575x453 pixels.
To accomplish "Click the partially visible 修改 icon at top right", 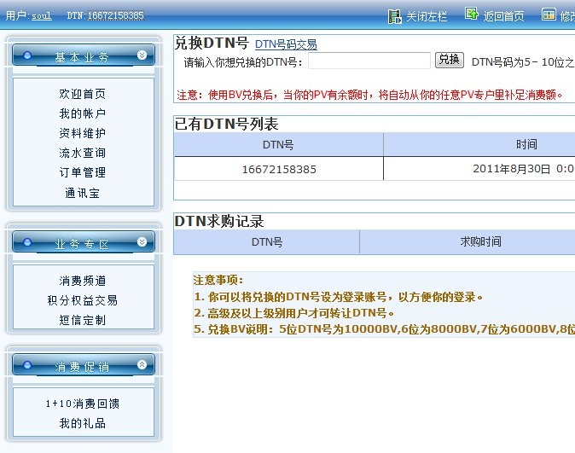I will (549, 15).
